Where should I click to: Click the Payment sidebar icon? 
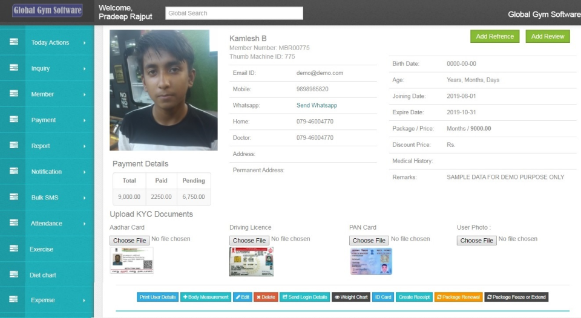[14, 119]
